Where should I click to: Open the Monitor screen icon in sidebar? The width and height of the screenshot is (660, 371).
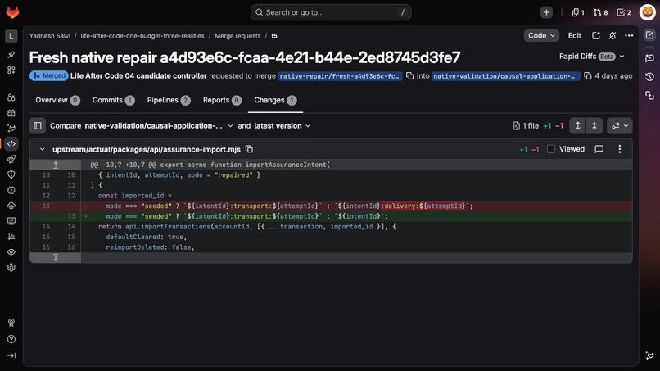click(11, 221)
